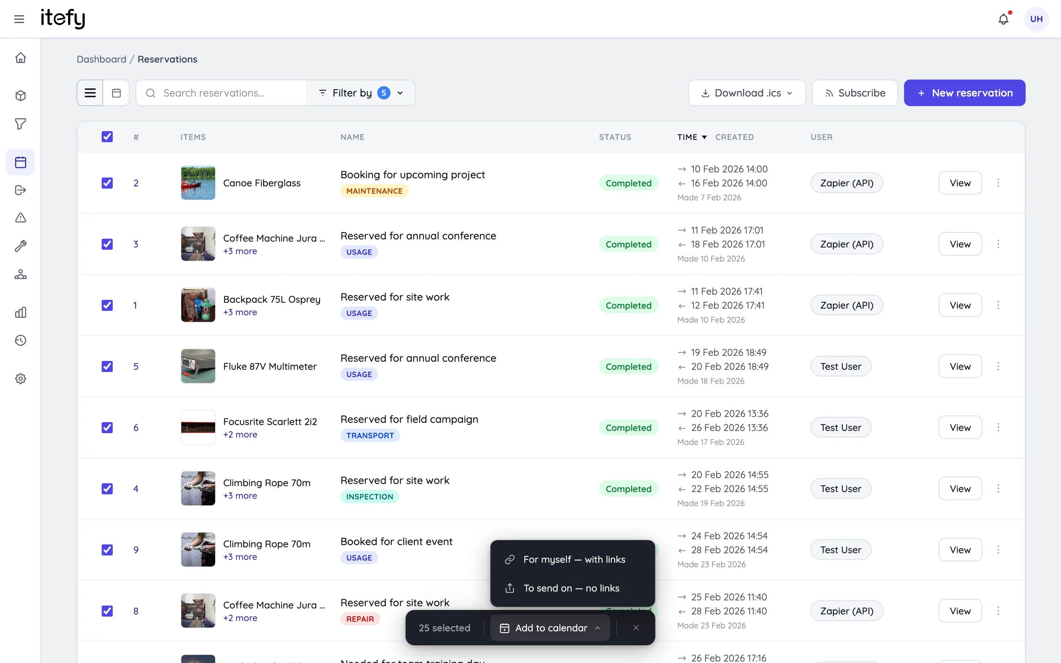Expand +3 more items in reservation 3
The height and width of the screenshot is (663, 1061).
[240, 251]
